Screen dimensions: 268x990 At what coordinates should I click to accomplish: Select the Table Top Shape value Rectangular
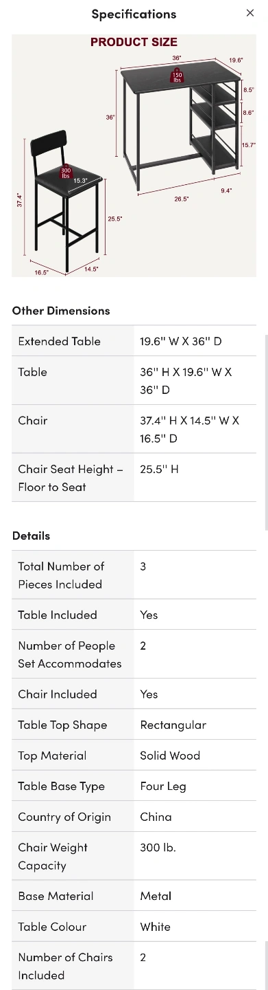coord(173,725)
